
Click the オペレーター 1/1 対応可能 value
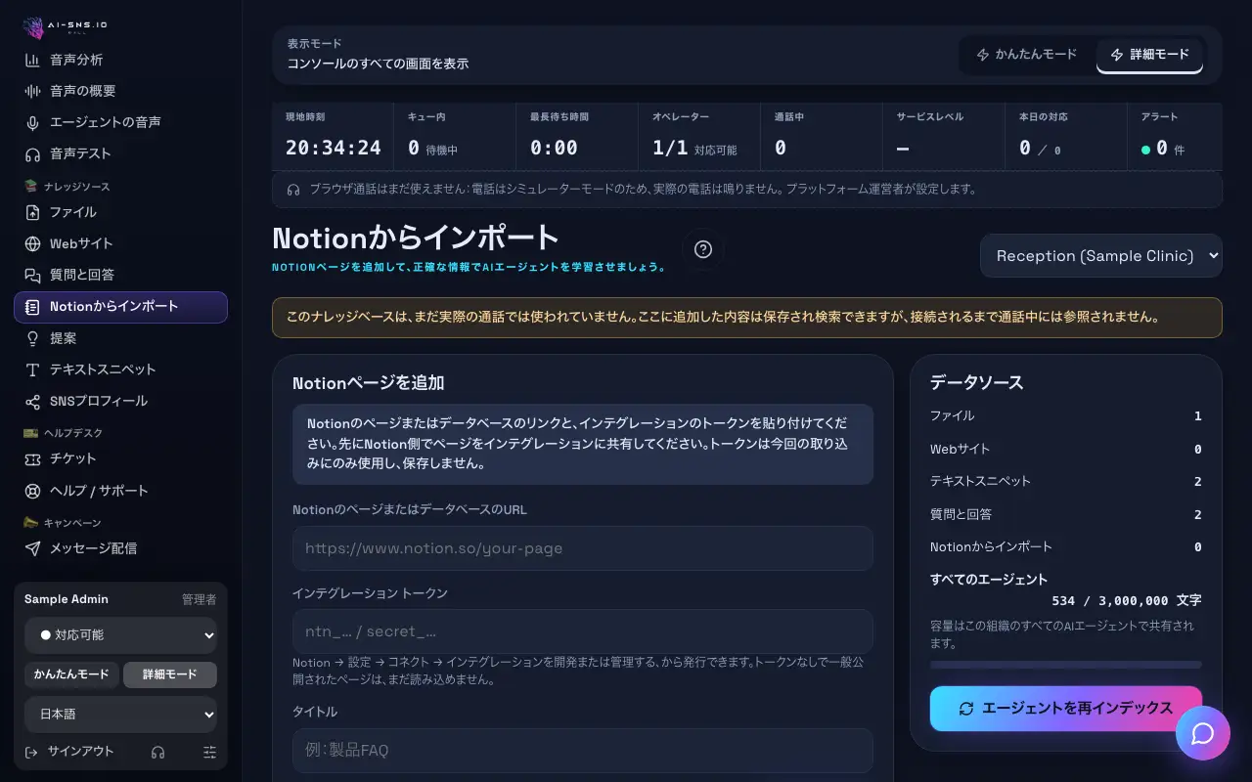(694, 149)
